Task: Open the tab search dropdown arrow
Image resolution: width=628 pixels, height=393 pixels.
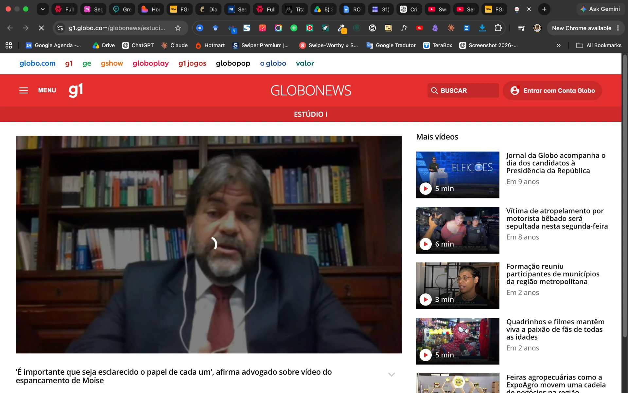Action: click(x=43, y=9)
